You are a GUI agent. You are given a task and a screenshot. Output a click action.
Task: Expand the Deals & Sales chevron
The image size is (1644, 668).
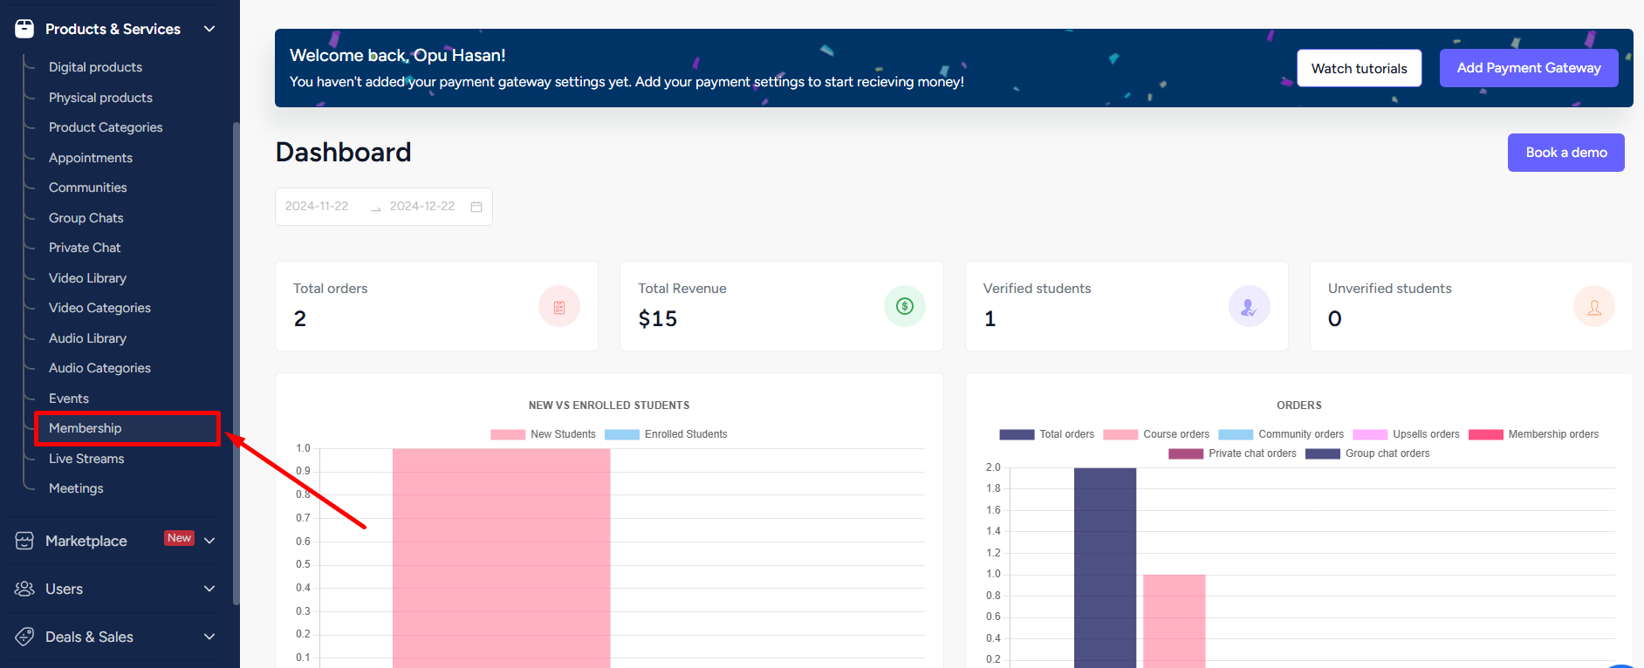tap(209, 637)
